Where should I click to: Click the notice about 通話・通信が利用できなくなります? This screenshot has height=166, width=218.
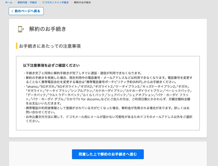click(83, 73)
